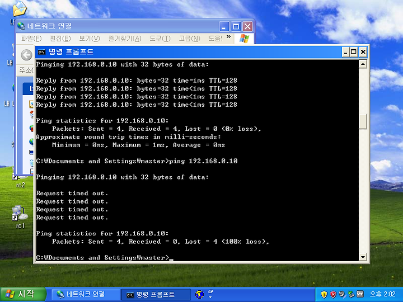403x302 pixels.
Task: Open the 파일(F) menu in Network Connections
Action: 31,39
